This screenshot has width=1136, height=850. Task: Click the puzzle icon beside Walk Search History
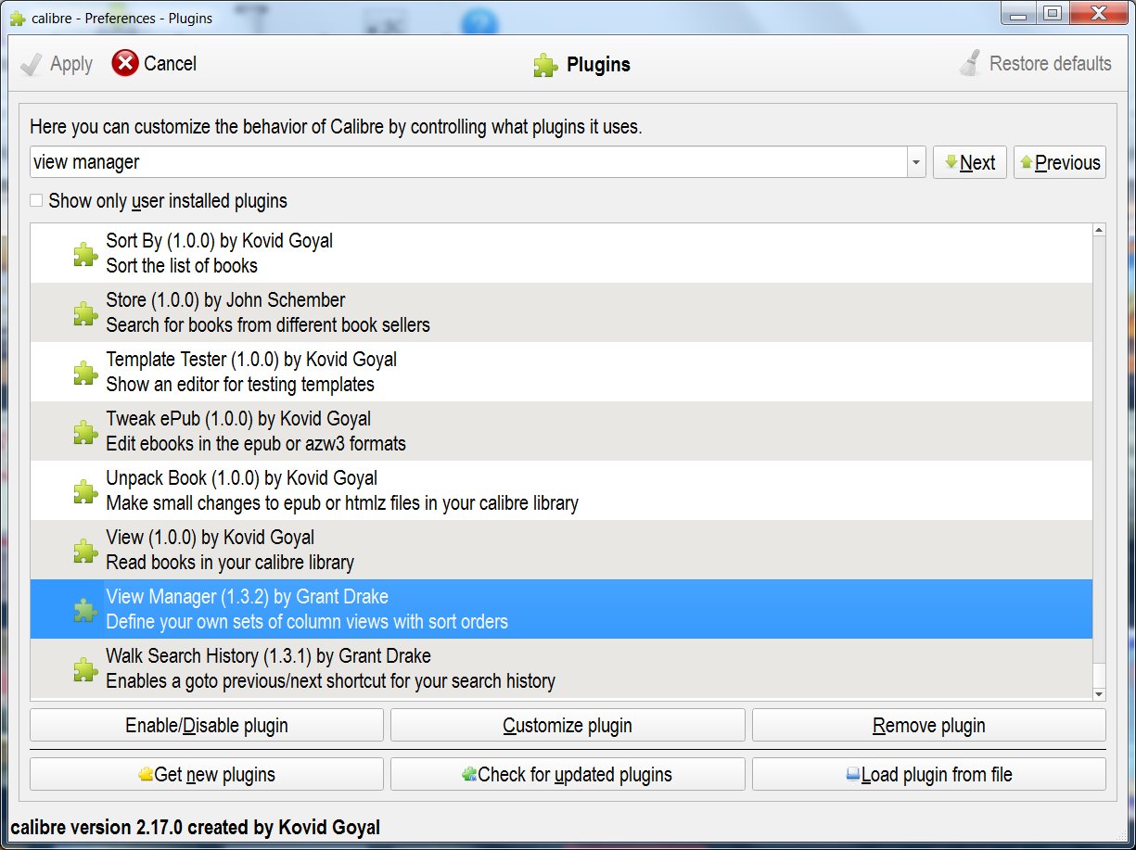point(86,669)
